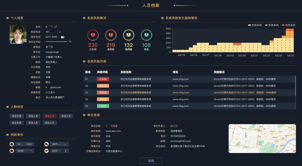
Task: Click the WeChat icon under 网络身份
Action: pos(46,144)
